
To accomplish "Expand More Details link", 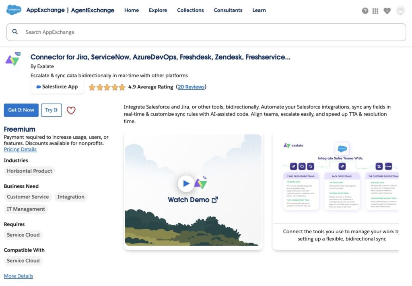I will tap(19, 276).
